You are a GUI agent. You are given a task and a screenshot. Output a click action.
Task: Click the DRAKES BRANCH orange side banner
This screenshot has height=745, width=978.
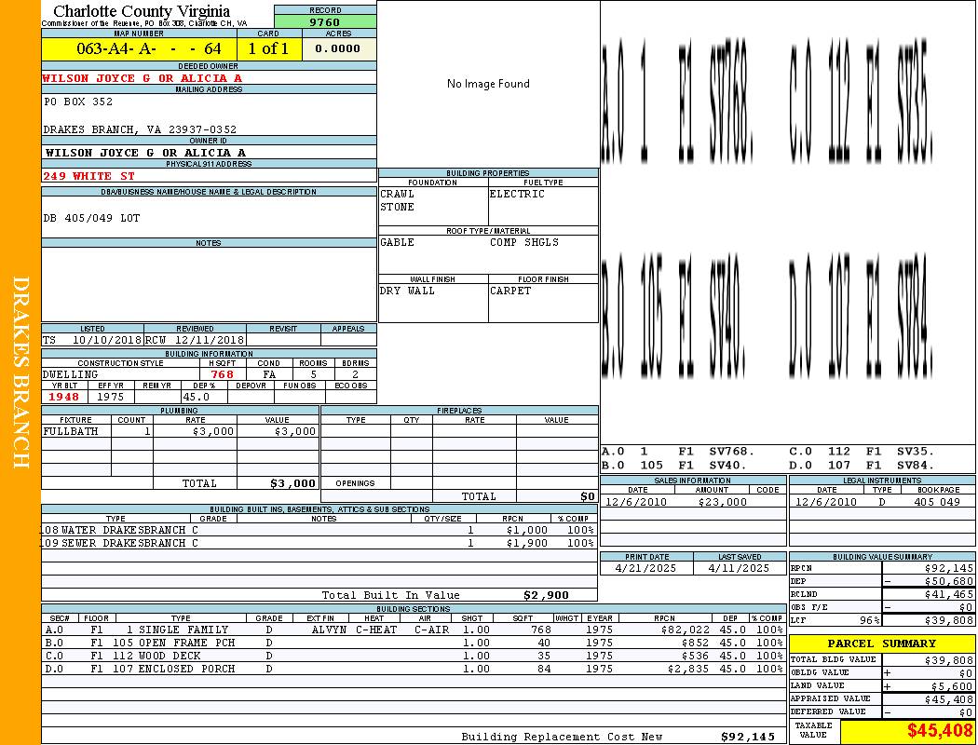point(20,372)
